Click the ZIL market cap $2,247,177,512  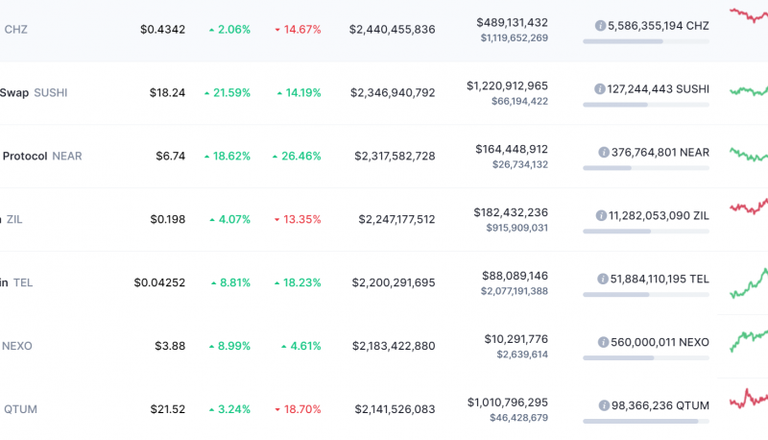coord(396,219)
